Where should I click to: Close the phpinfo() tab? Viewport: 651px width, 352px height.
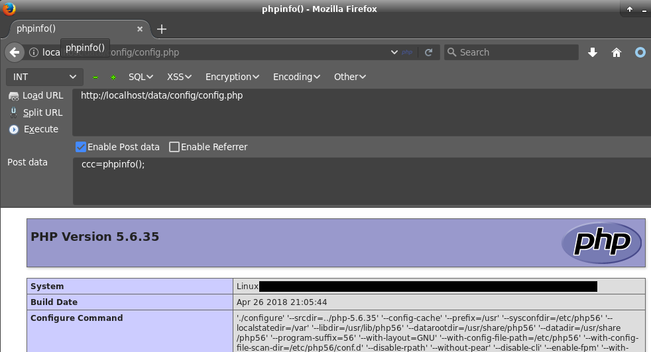coord(140,29)
